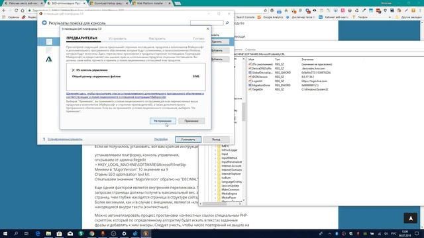
Task: Open the 'Сервисы' apps bookmark
Action: click(x=11, y=17)
